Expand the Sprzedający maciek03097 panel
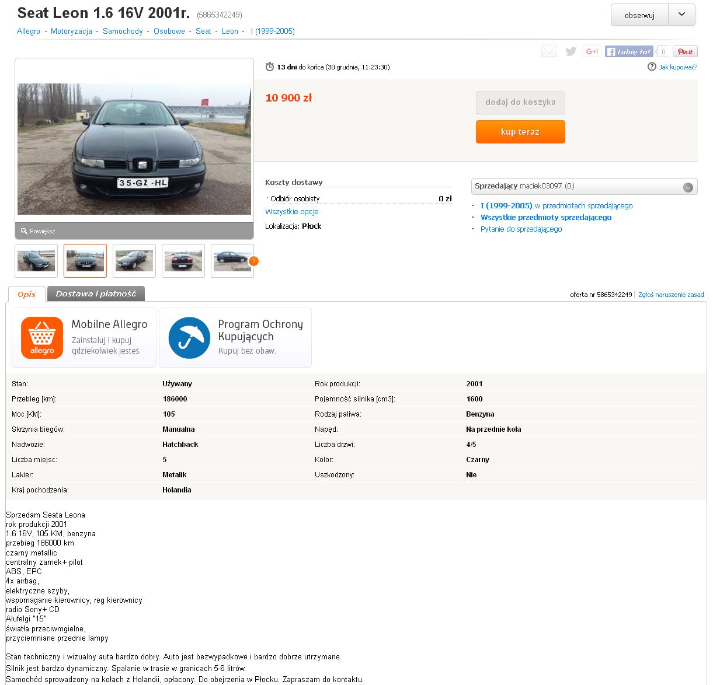 [x=688, y=187]
